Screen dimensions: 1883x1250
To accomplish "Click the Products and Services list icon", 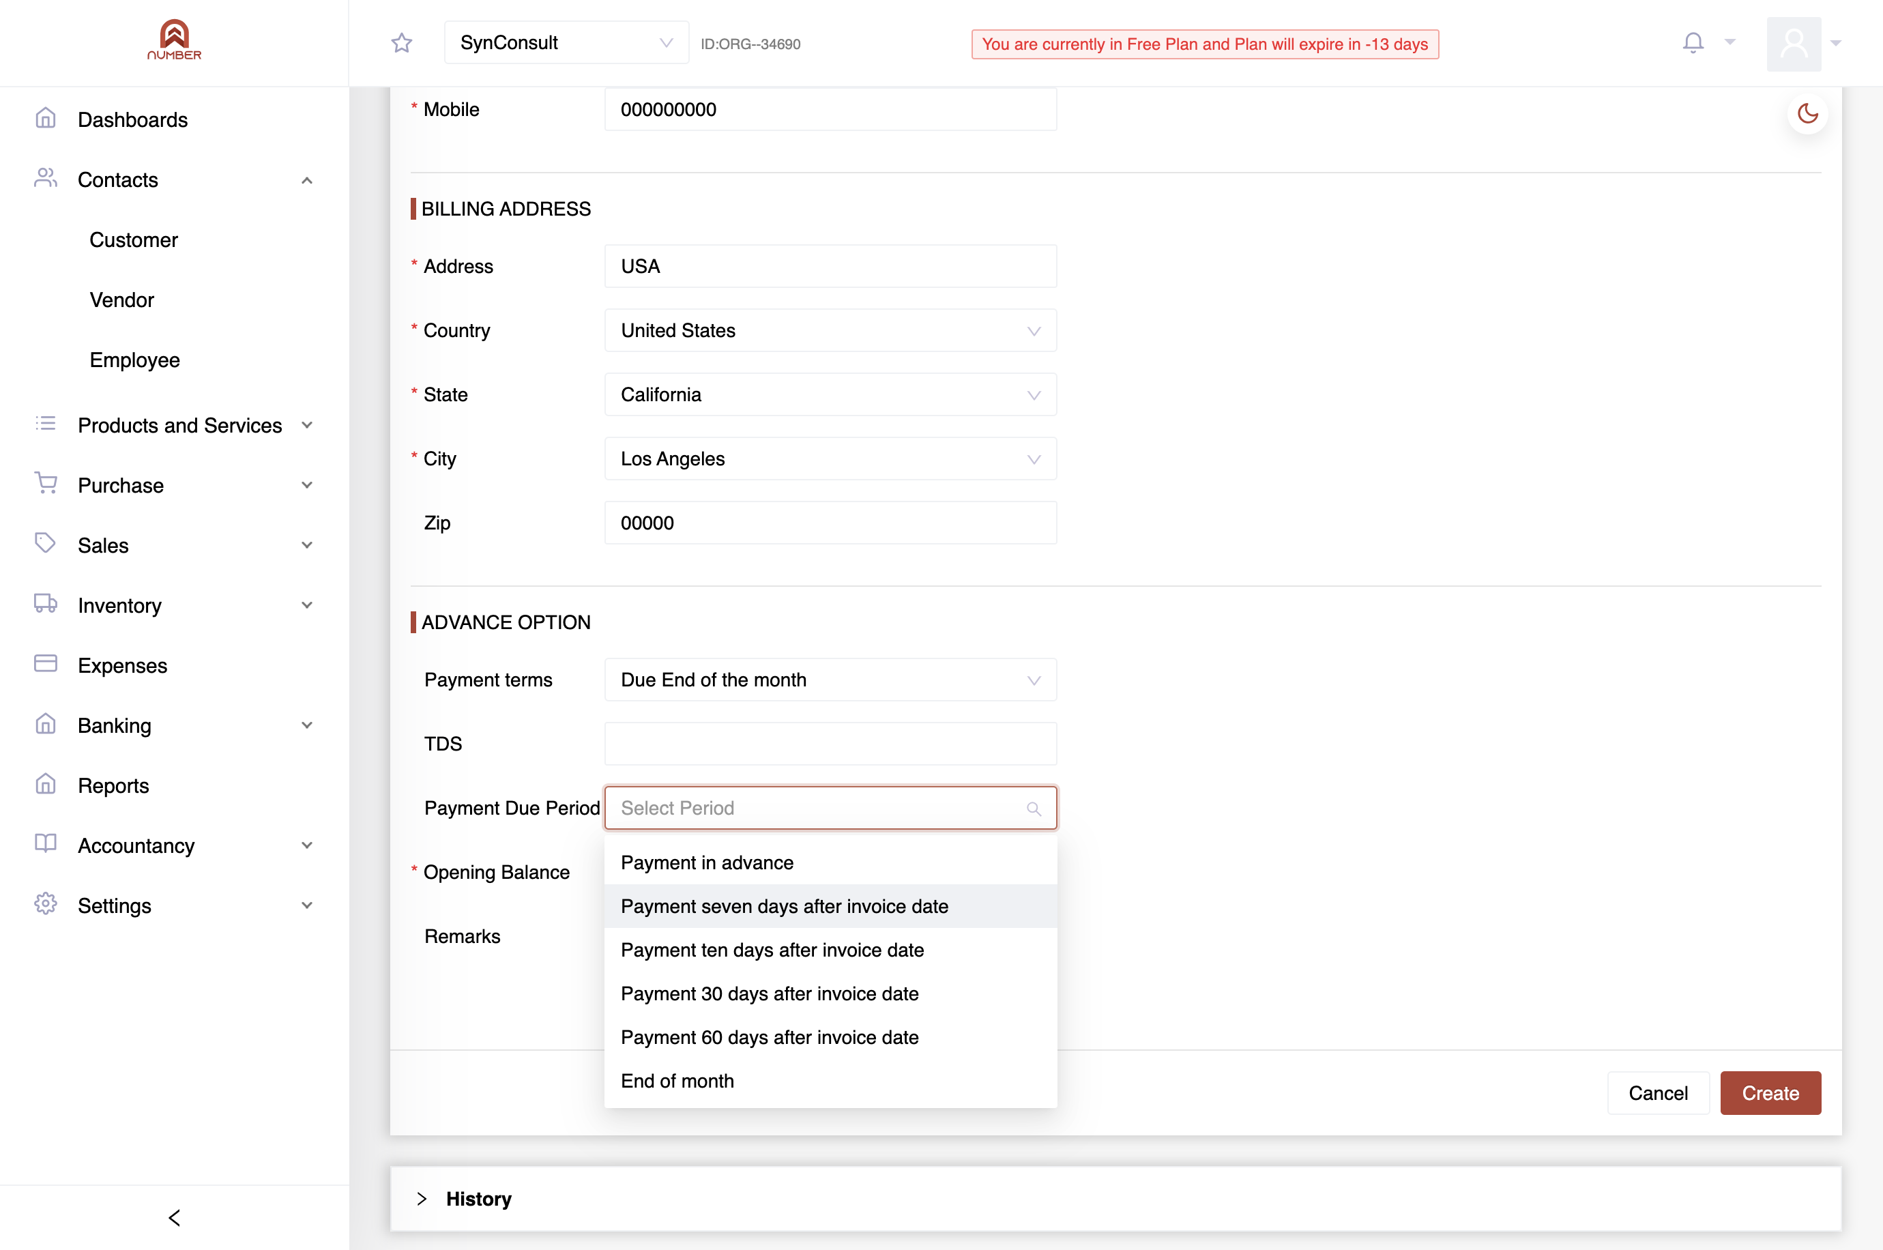I will pos(46,424).
